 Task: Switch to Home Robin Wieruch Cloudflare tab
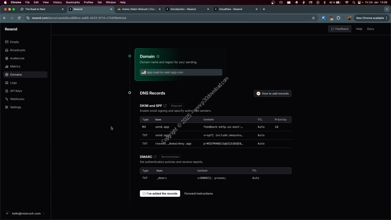[x=139, y=9]
